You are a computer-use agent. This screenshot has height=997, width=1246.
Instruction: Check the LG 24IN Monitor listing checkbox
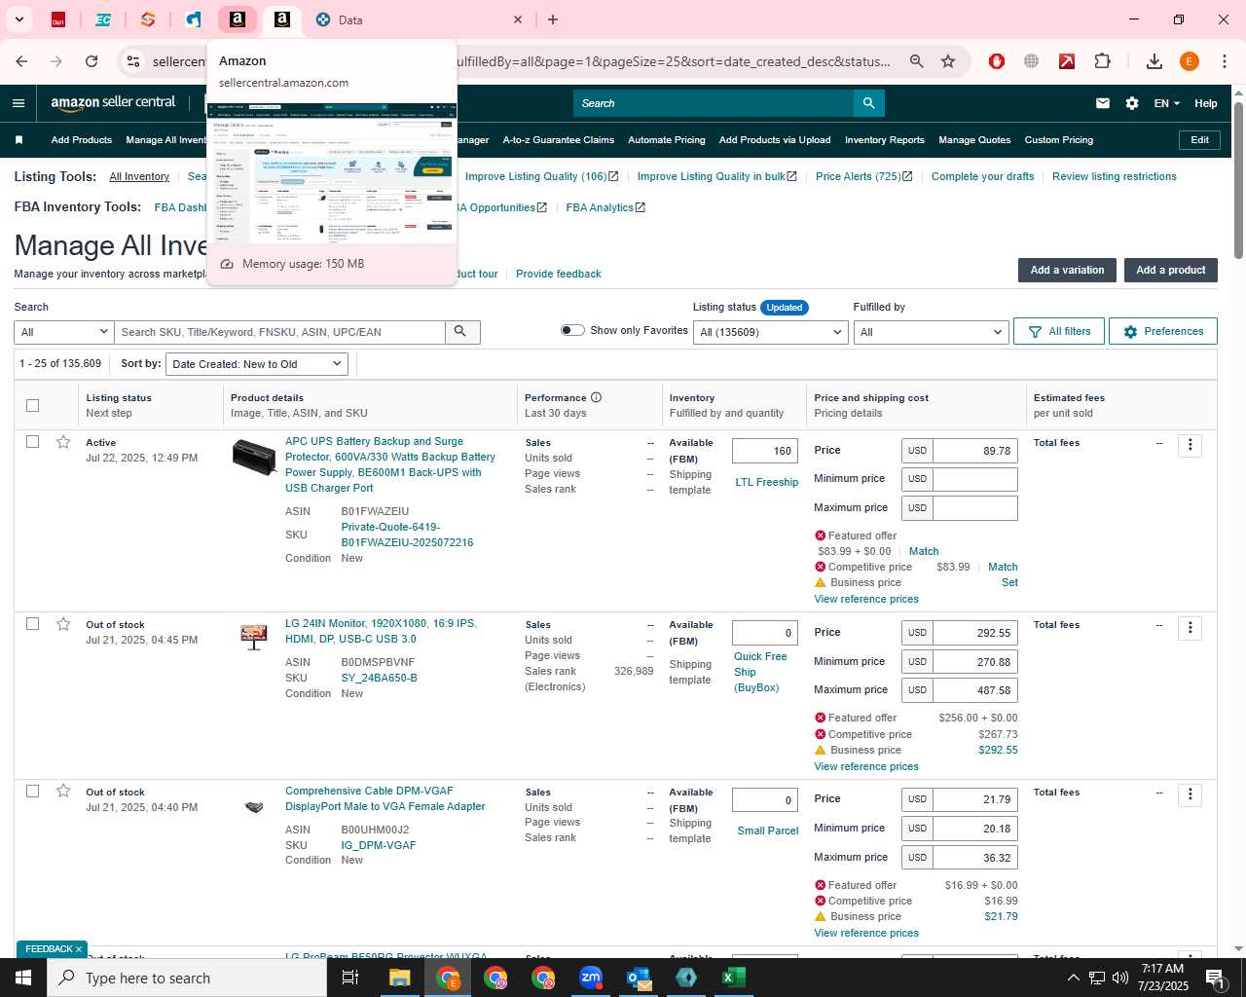32,624
